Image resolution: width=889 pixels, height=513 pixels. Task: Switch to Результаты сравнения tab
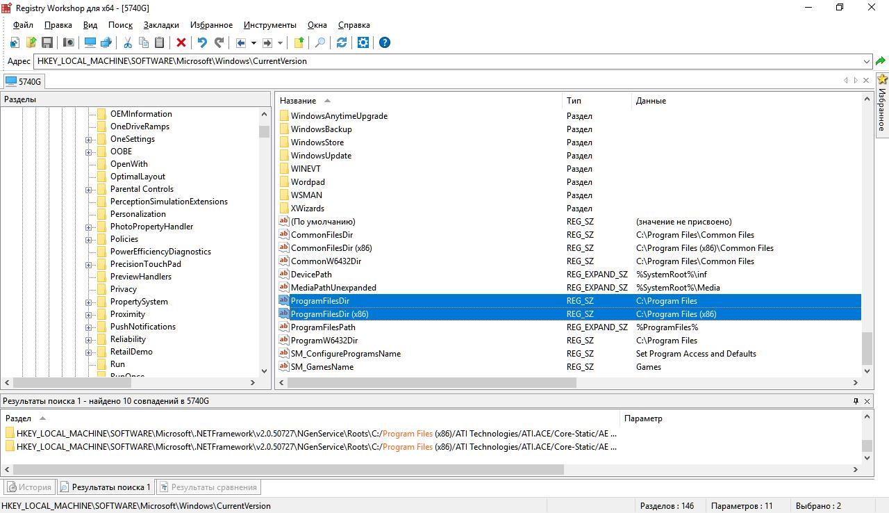(x=208, y=487)
